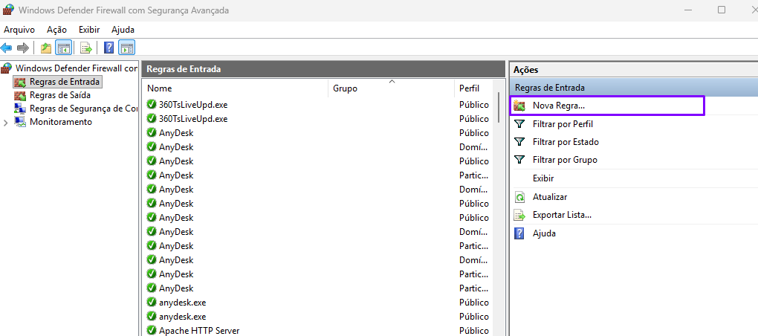Screen dimensions: 758x336
Task: Click the gray Forward arrow in toolbar
Action: 23,48
